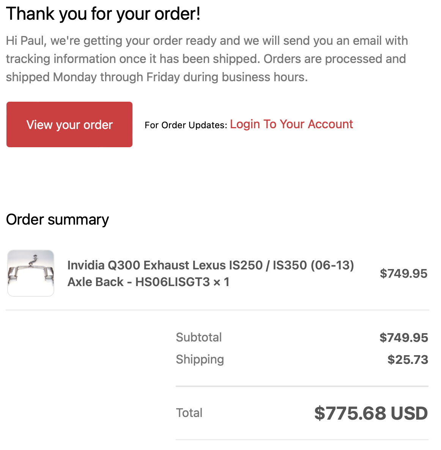Click the Subtotal label

click(199, 337)
